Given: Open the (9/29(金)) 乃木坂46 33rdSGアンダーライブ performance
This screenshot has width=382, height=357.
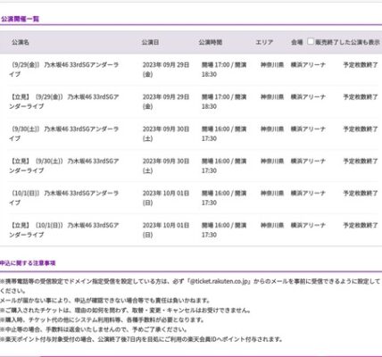Looking at the screenshot, I should [x=64, y=70].
